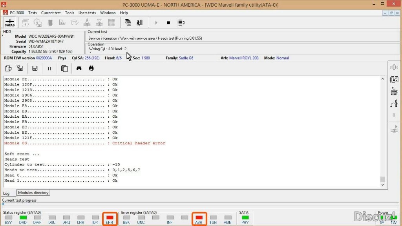Click the green SATA PHY indicator

245,217
